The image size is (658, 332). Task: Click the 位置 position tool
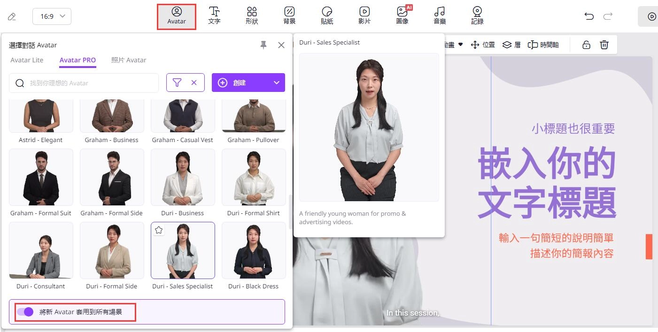point(483,45)
